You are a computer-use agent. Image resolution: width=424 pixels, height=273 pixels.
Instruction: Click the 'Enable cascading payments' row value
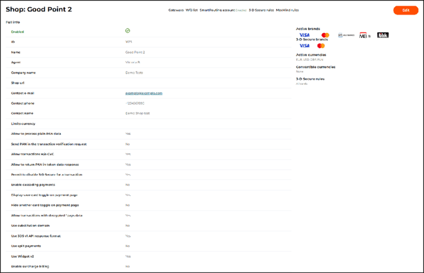pyautogui.click(x=128, y=185)
